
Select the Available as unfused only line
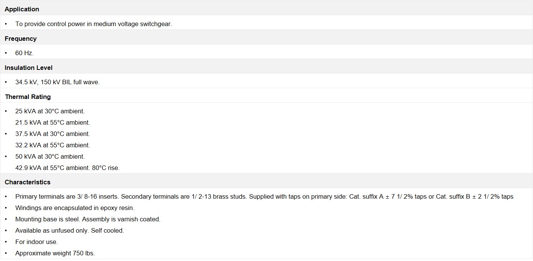(70, 230)
